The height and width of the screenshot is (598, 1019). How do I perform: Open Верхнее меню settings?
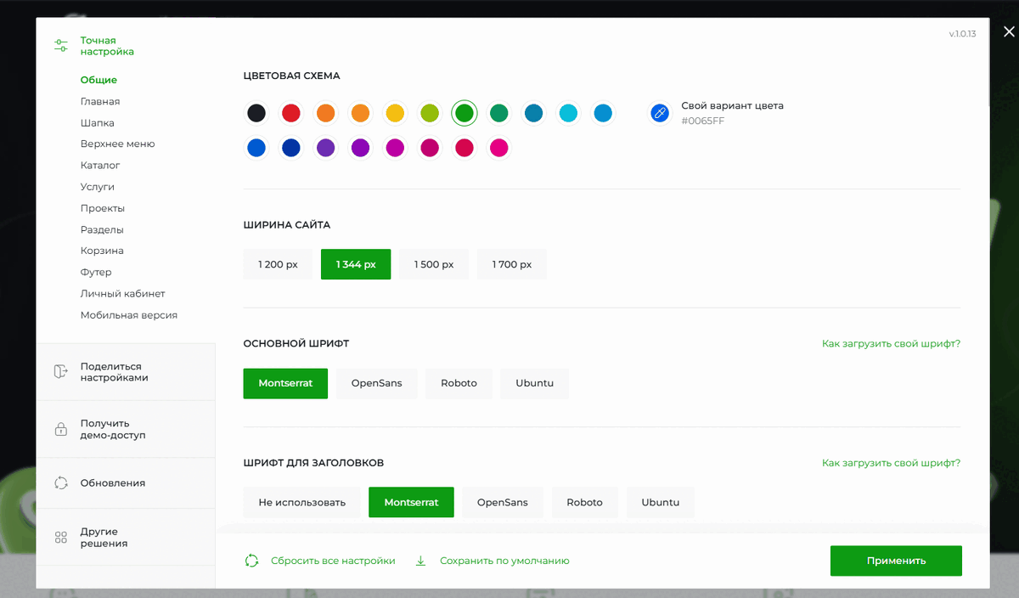click(x=117, y=144)
